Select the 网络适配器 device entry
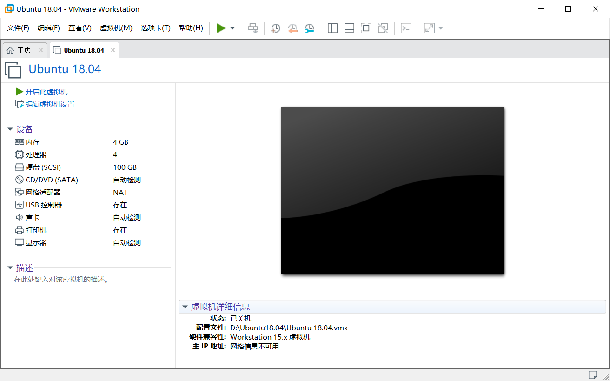The image size is (610, 381). click(43, 193)
